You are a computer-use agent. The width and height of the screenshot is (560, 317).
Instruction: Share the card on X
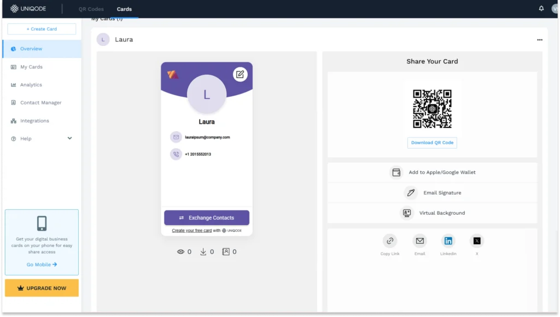click(x=477, y=240)
